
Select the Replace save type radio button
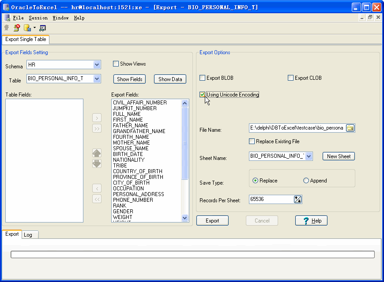255,181
